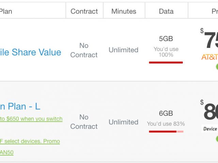Click the 'You'd use 83%' text
Viewport: 218px width, 163px height.
[x=166, y=124]
